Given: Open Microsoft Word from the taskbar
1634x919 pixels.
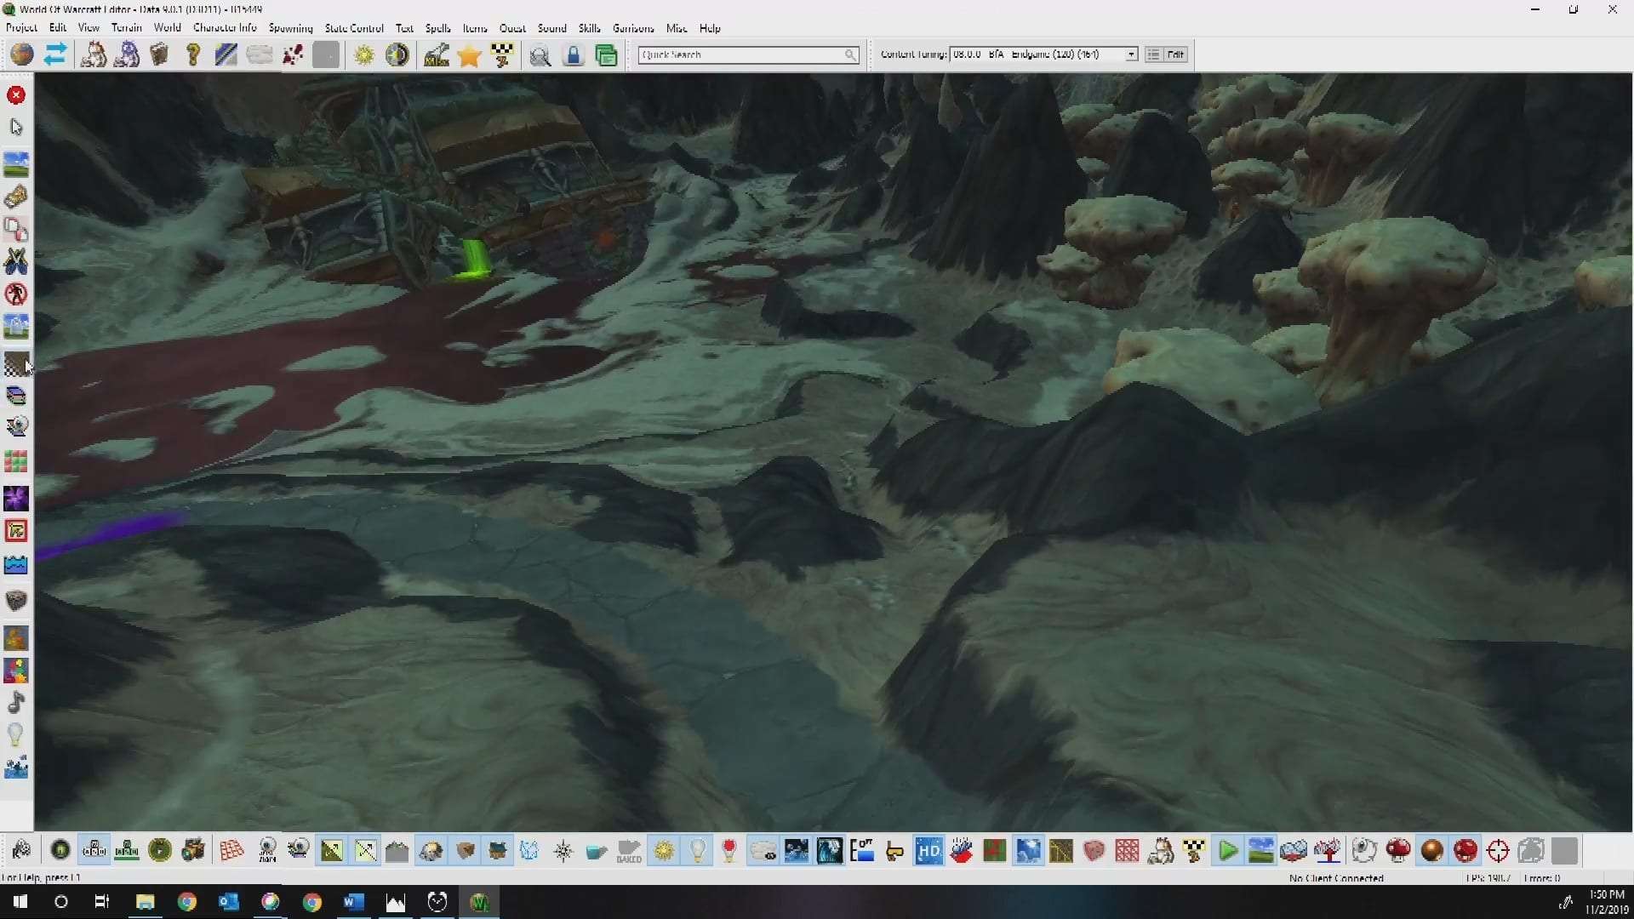Looking at the screenshot, I should point(353,902).
